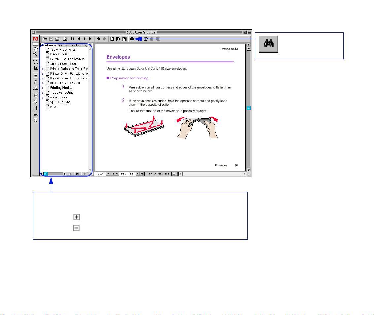
Task: Open the Table of Contents bookmark
Action: pyautogui.click(x=62, y=49)
